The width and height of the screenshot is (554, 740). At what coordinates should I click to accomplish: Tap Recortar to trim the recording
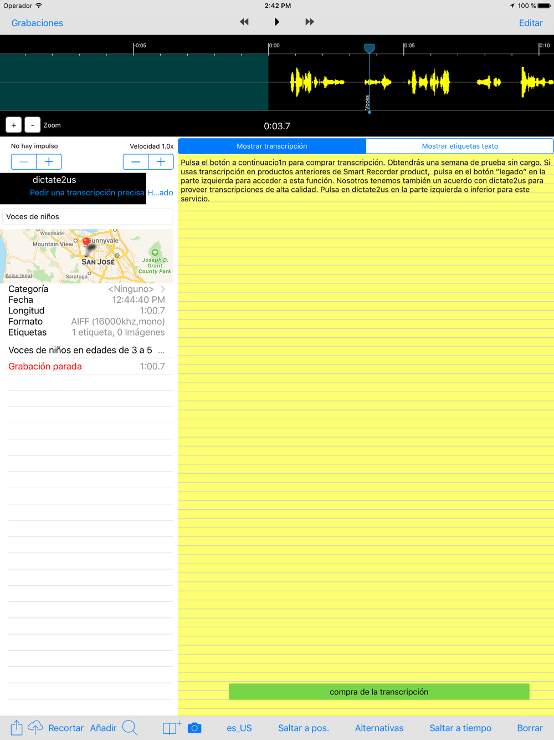tap(66, 728)
